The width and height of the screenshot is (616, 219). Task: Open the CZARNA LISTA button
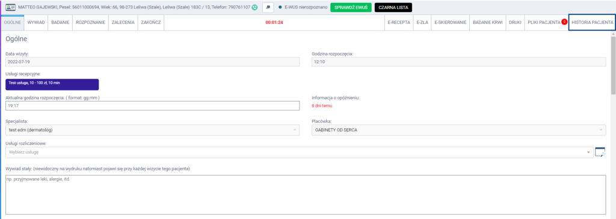[393, 7]
